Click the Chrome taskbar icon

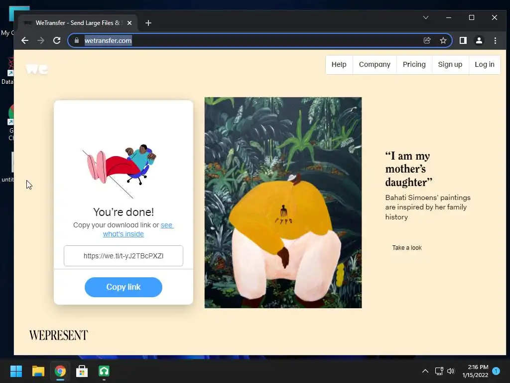pos(60,371)
